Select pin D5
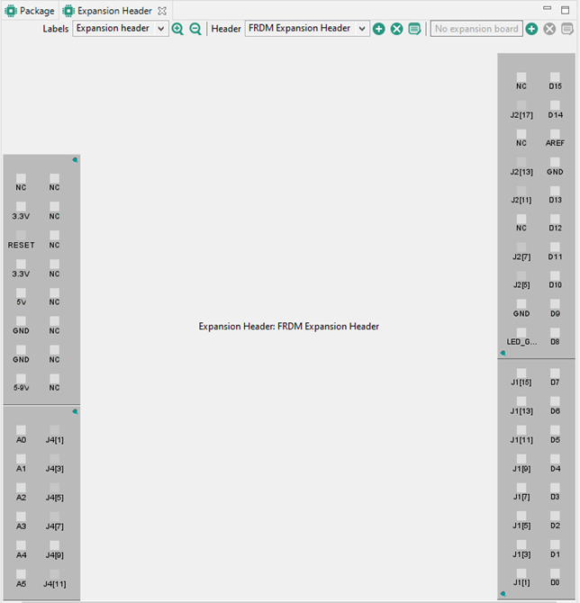 click(555, 430)
